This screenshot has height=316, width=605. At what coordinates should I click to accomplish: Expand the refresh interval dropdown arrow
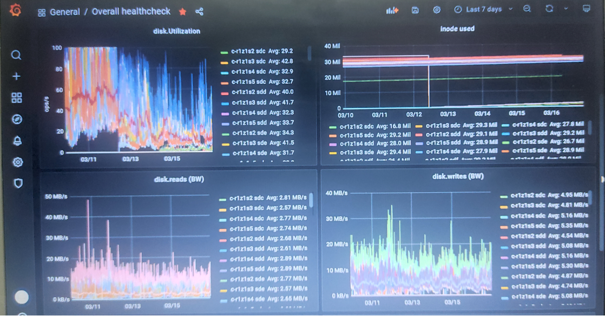pos(566,9)
